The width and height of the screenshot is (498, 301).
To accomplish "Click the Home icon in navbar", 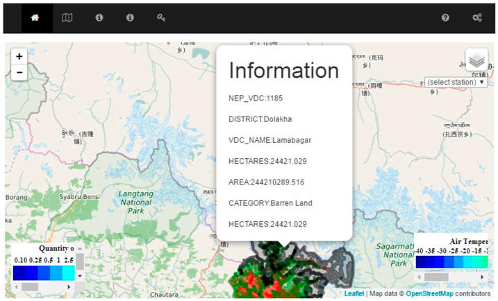I will pos(35,18).
